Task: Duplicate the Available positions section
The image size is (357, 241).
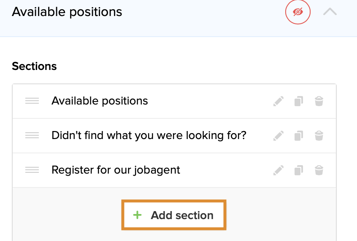Action: point(299,101)
